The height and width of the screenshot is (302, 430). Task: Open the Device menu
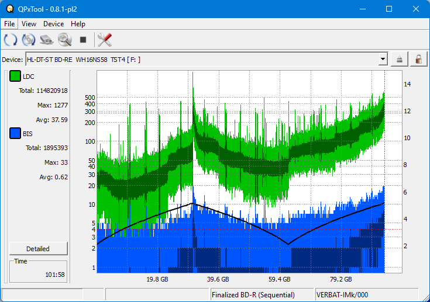coord(53,24)
